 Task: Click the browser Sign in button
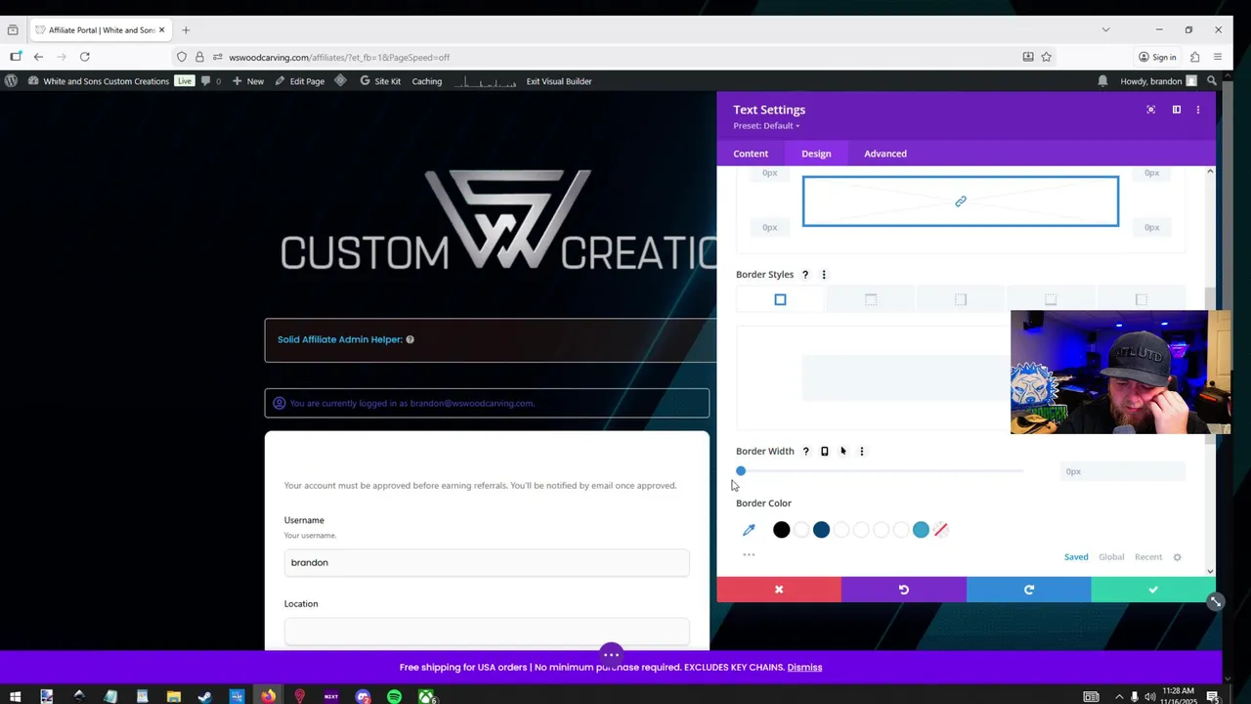[x=1156, y=57]
